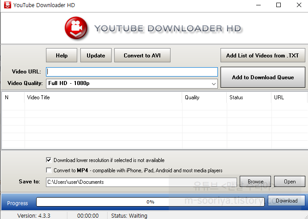Click the Status column header
The height and width of the screenshot is (219, 308).
point(249,97)
